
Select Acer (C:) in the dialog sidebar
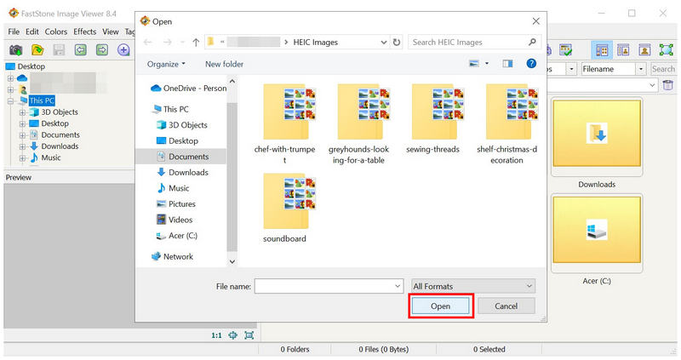177,236
